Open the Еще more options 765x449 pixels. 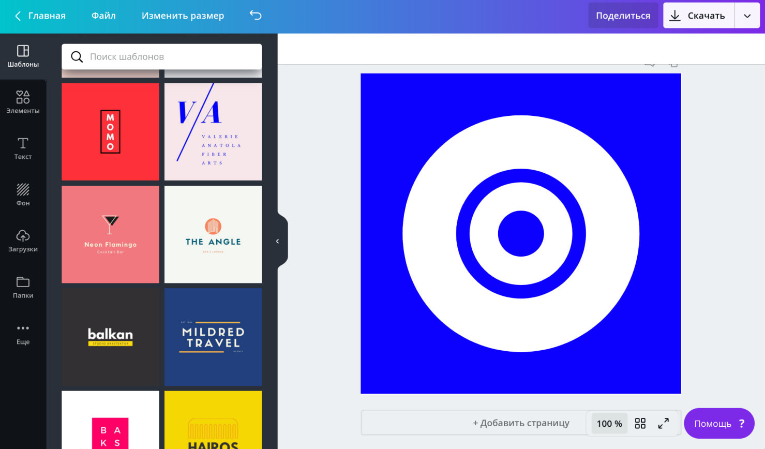pyautogui.click(x=23, y=334)
